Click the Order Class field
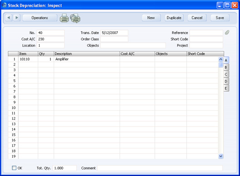Screen dimensions: 240x176 click(x=114, y=39)
